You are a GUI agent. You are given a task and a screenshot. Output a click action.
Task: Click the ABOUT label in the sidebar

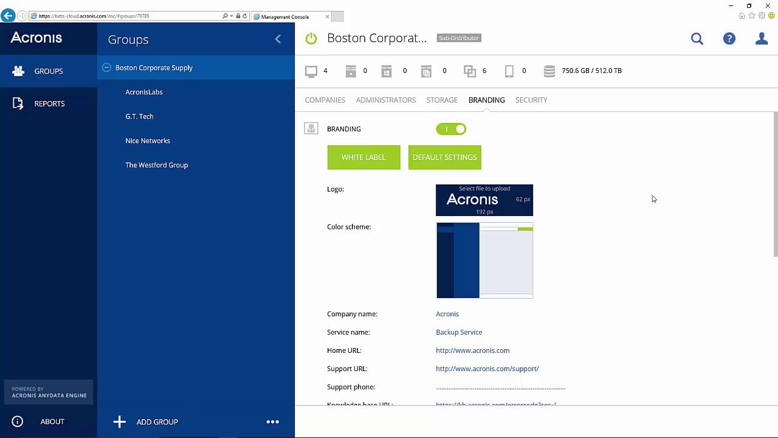coord(52,422)
